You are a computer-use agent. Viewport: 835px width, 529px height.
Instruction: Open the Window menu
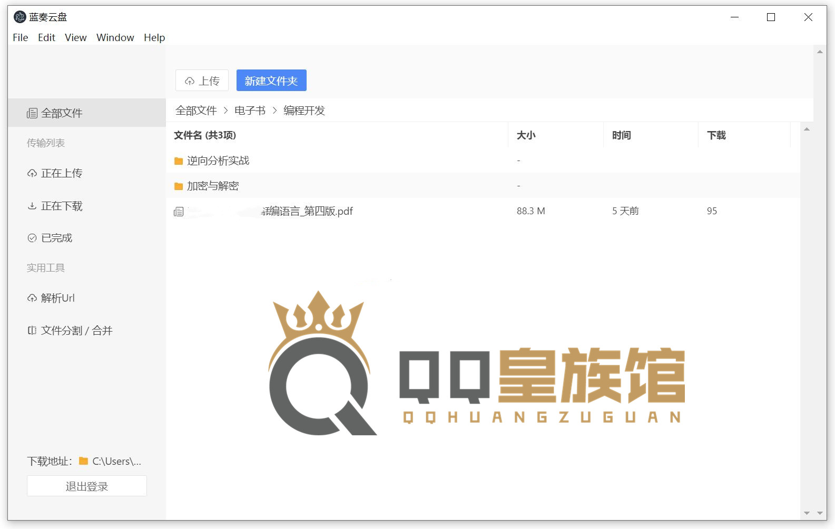(115, 37)
